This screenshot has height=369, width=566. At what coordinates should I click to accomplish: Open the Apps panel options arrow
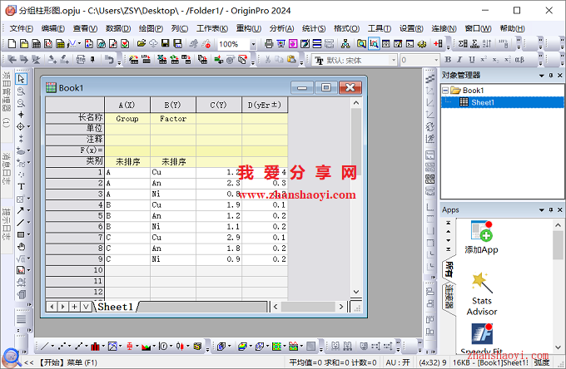point(542,209)
